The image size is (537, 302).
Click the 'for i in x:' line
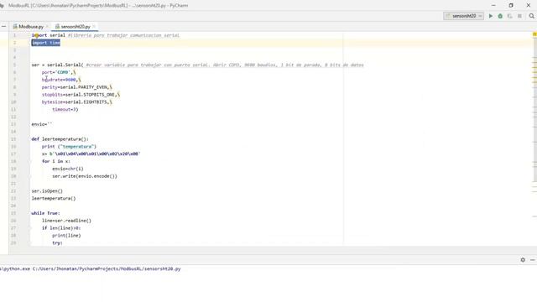click(x=56, y=161)
